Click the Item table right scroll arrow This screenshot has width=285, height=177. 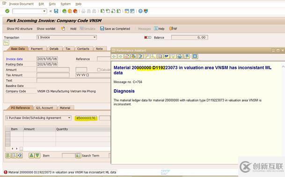click(x=17, y=148)
